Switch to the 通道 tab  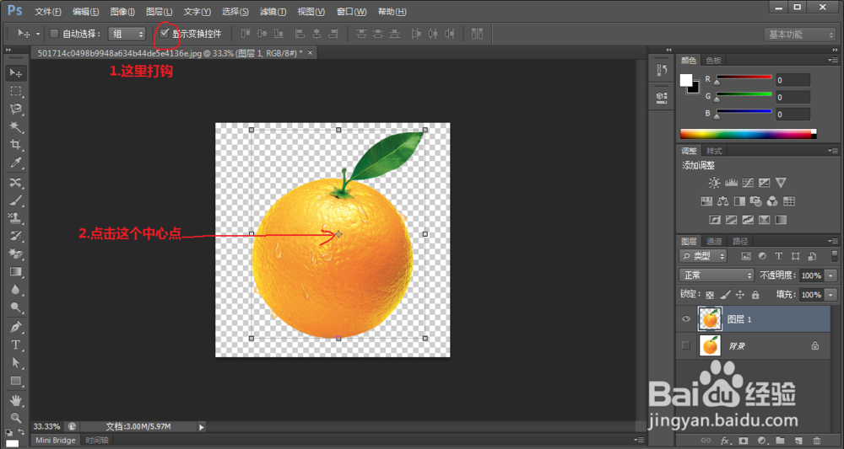tap(714, 241)
